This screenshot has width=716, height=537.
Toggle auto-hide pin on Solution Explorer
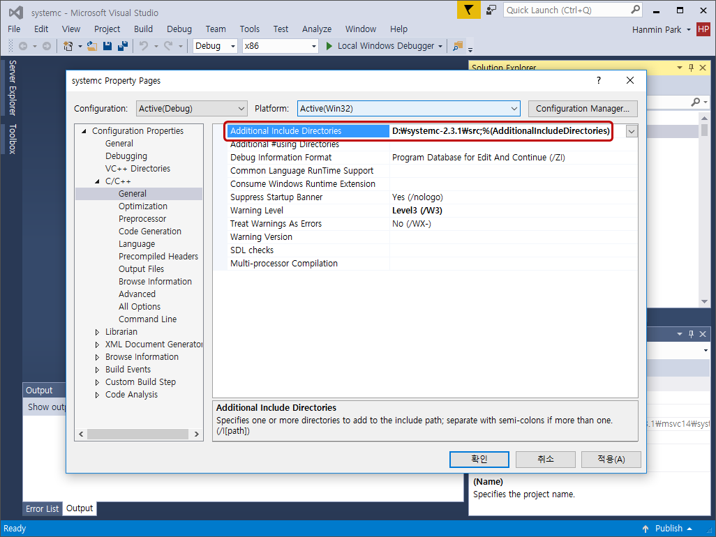690,67
